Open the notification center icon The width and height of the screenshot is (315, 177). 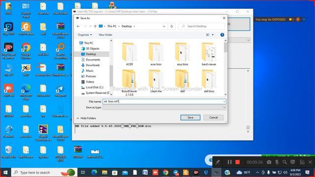pyautogui.click(x=308, y=173)
